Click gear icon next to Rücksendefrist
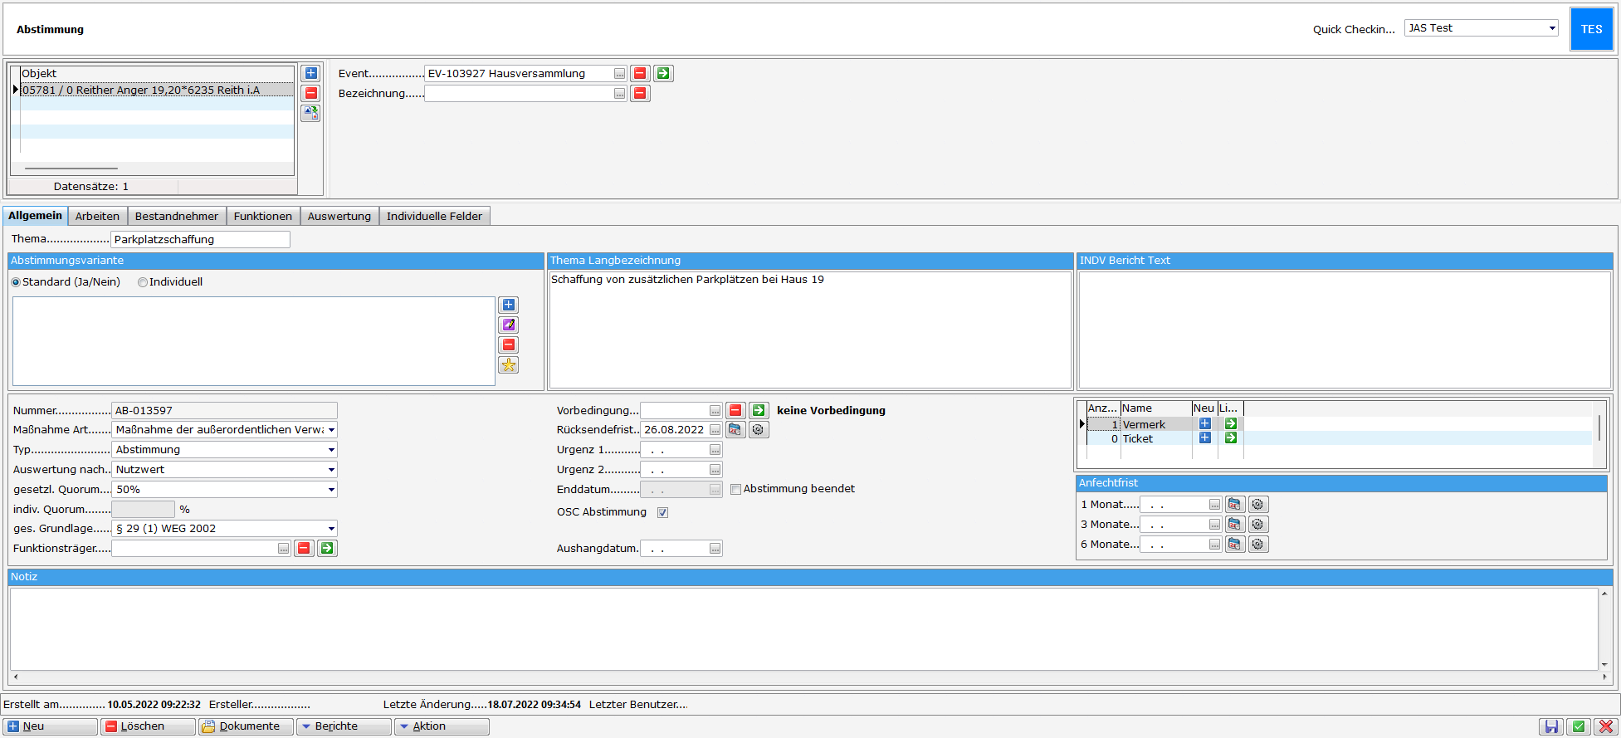This screenshot has height=738, width=1621. pyautogui.click(x=758, y=430)
